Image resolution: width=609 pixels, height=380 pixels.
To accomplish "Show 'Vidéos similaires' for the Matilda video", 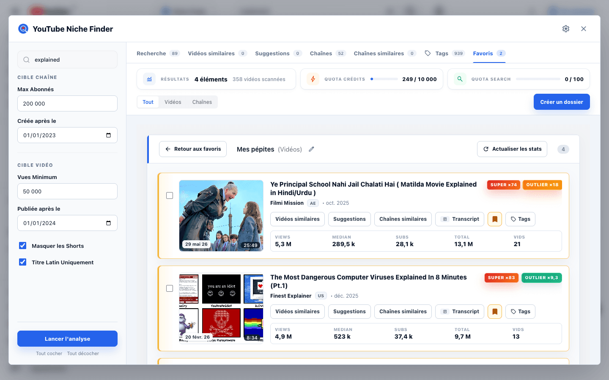I will (298, 219).
